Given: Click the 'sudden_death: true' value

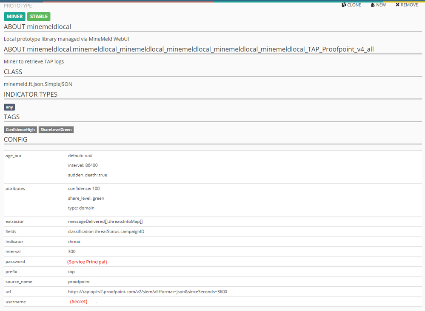Looking at the screenshot, I should click(88, 175).
